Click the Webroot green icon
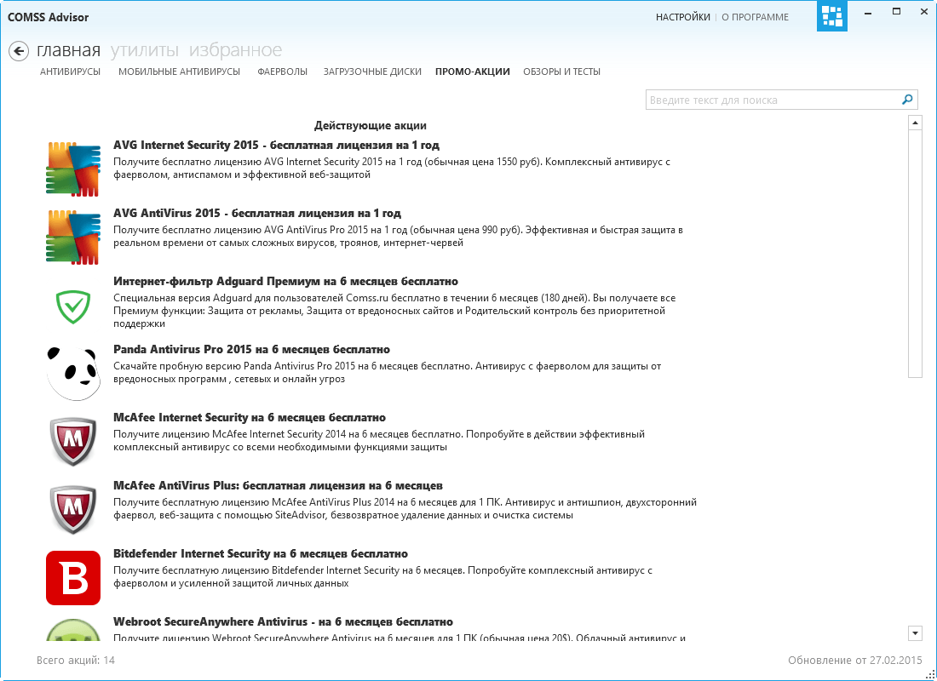 73,630
